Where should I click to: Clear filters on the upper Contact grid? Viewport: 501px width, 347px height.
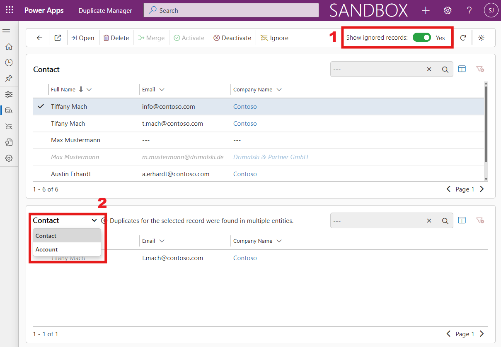coord(480,69)
